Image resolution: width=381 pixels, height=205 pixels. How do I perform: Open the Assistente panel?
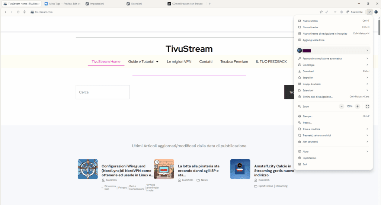355,12
